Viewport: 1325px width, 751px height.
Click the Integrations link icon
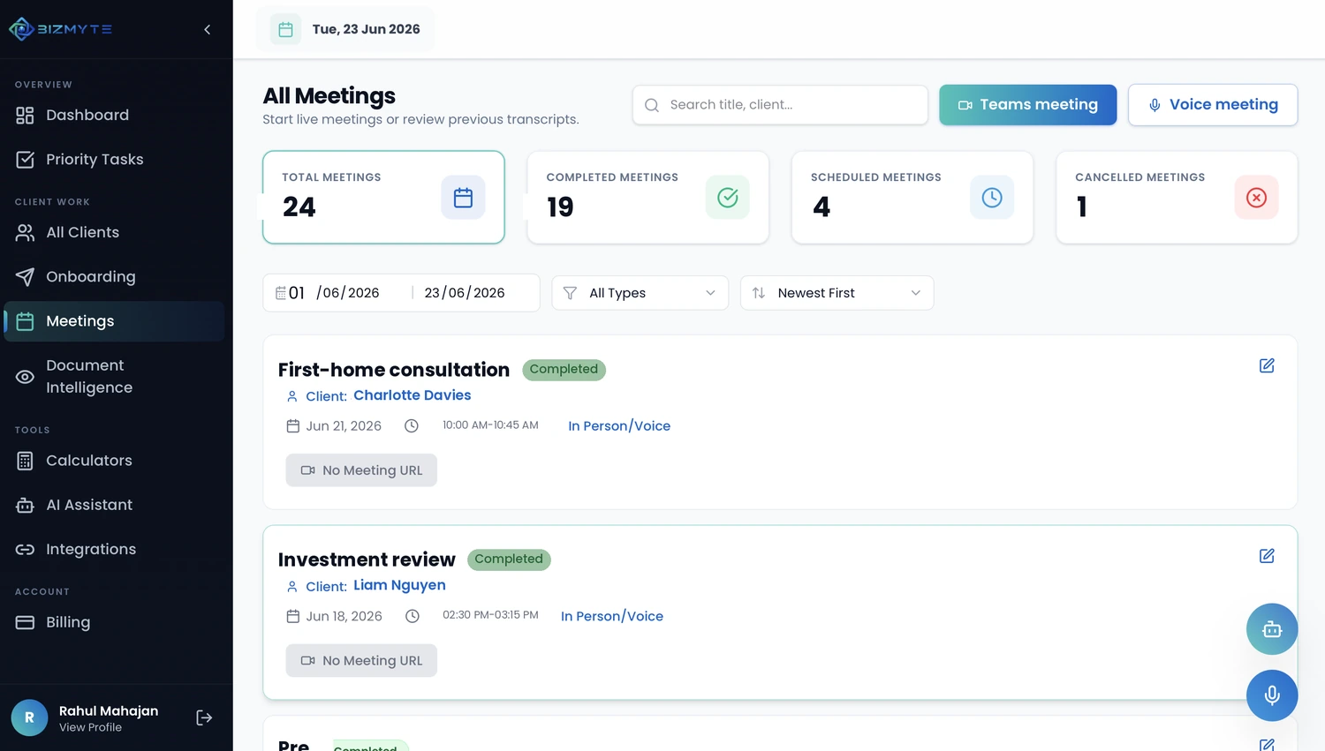(x=25, y=549)
